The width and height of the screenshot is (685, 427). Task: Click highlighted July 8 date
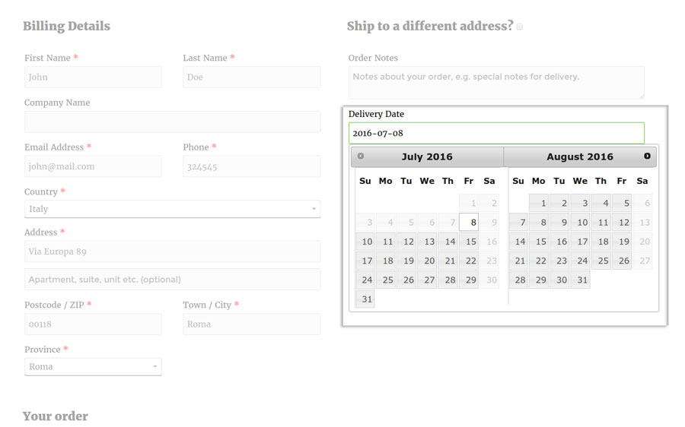coord(470,223)
